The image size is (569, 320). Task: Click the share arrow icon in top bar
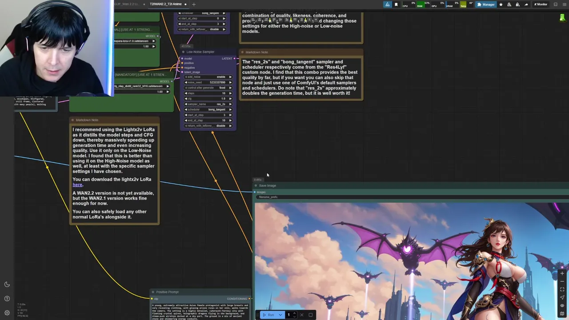526,4
